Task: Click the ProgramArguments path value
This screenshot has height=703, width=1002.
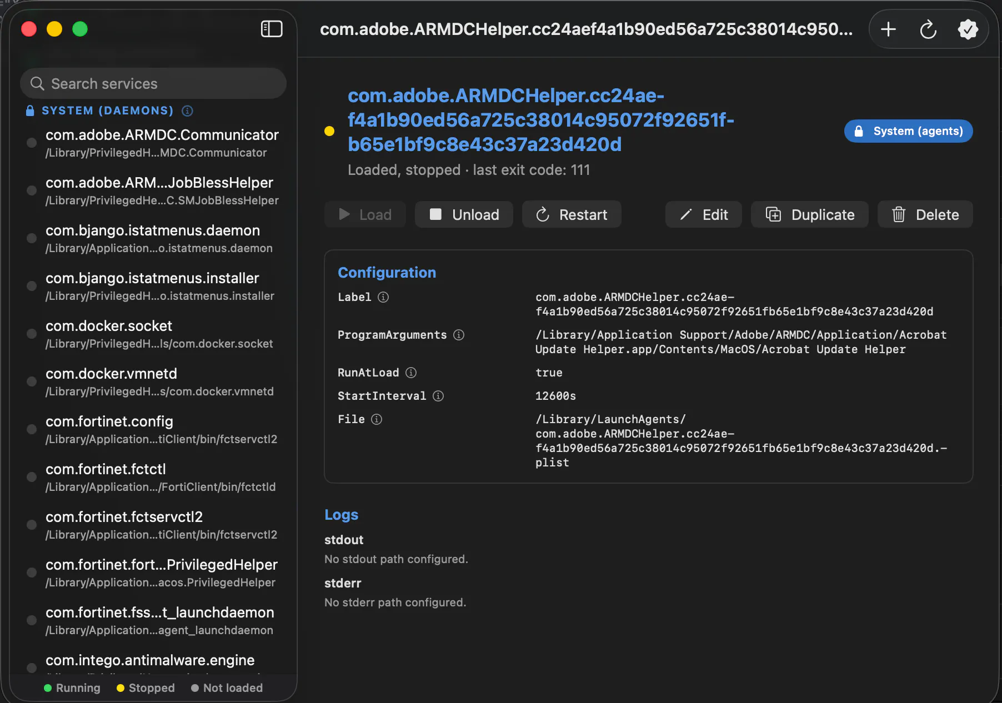Action: tap(741, 342)
